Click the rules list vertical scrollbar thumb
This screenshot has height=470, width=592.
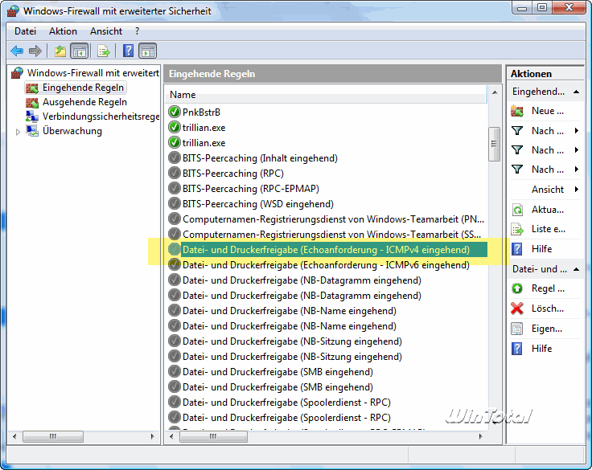(x=494, y=144)
